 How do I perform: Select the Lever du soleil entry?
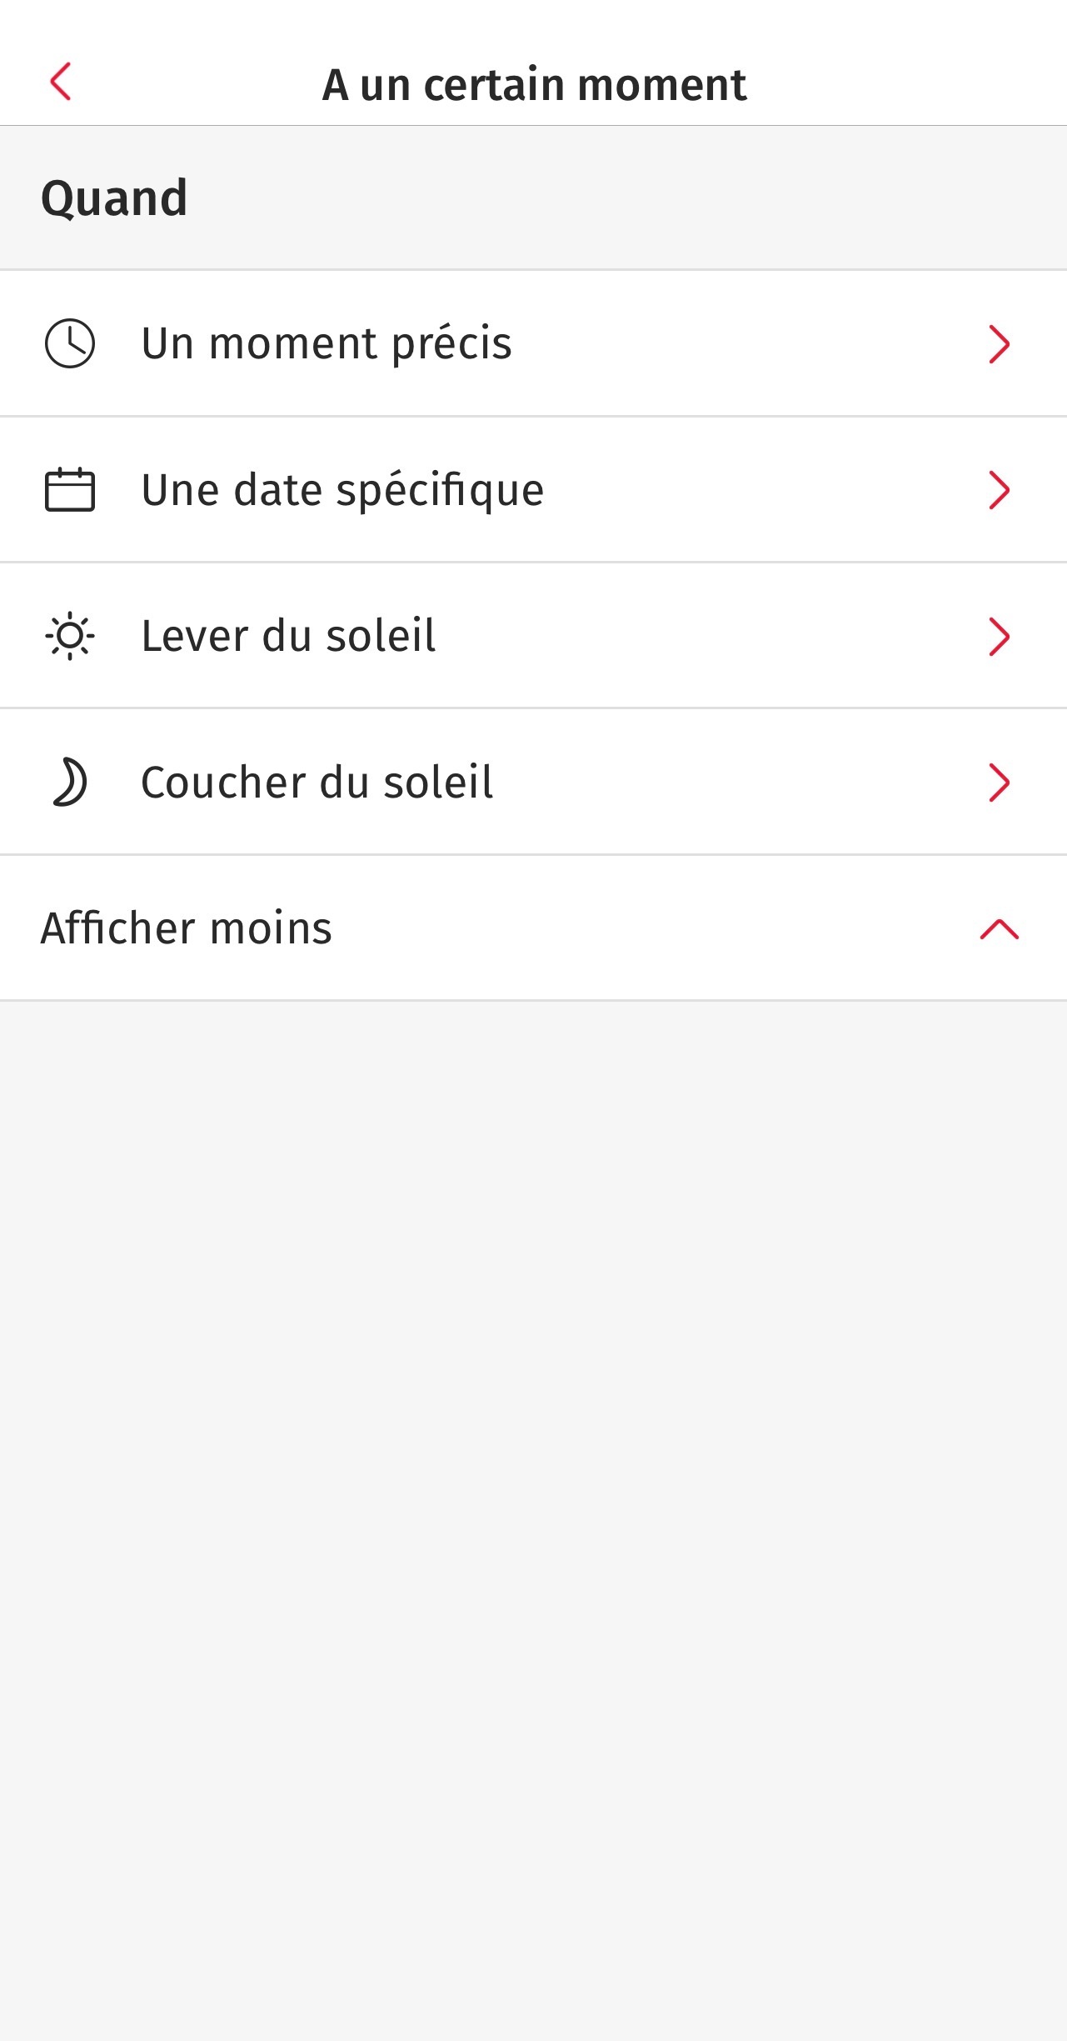click(x=288, y=637)
